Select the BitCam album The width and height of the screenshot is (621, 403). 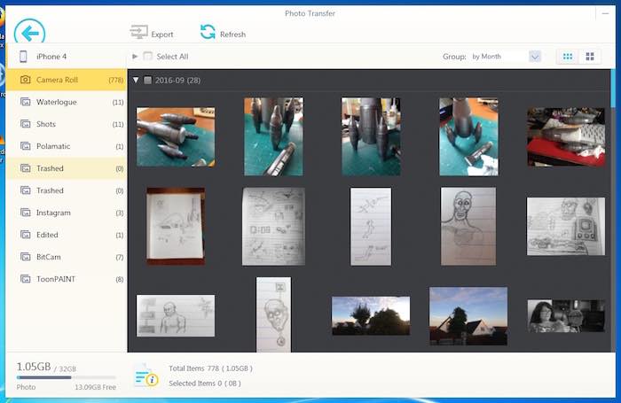coord(49,257)
